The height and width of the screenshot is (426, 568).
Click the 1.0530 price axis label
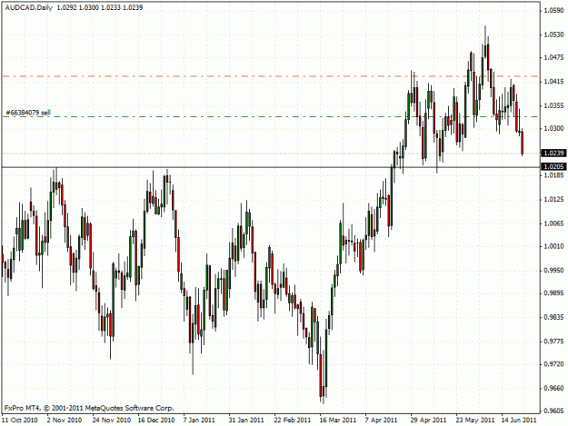(x=554, y=35)
